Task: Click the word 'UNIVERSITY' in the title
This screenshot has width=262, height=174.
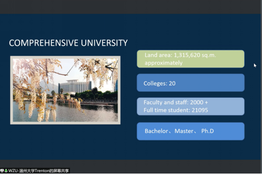Action: [x=104, y=43]
